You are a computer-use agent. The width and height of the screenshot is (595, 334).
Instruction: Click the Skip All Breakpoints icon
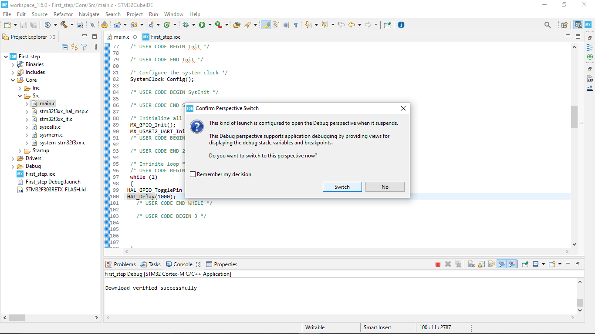click(x=92, y=25)
